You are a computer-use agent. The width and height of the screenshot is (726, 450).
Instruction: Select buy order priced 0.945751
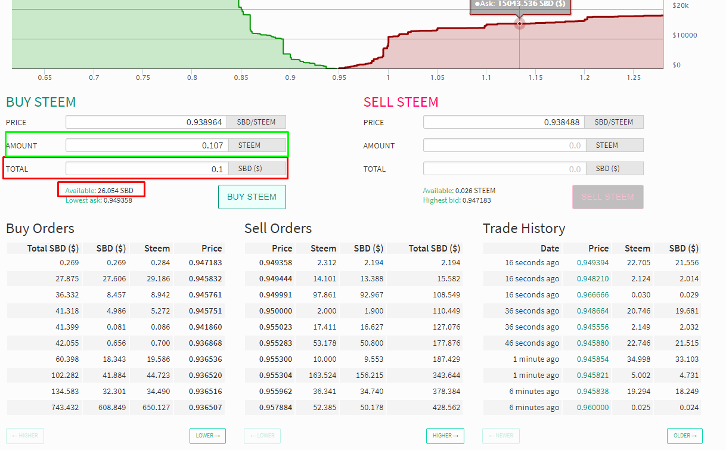(x=115, y=311)
